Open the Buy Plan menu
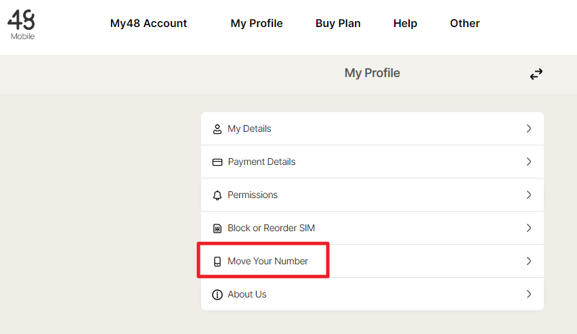Image resolution: width=577 pixels, height=334 pixels. (338, 23)
